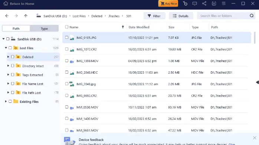
Task: Click the recovery history icon in title bar
Action: pyautogui.click(x=185, y=3)
